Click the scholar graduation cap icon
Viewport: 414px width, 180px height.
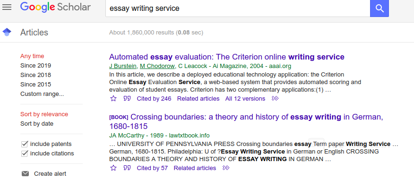[7, 32]
